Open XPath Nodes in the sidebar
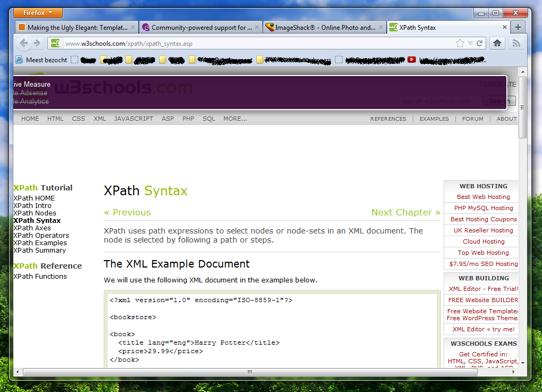This screenshot has height=392, width=542. pyautogui.click(x=35, y=213)
